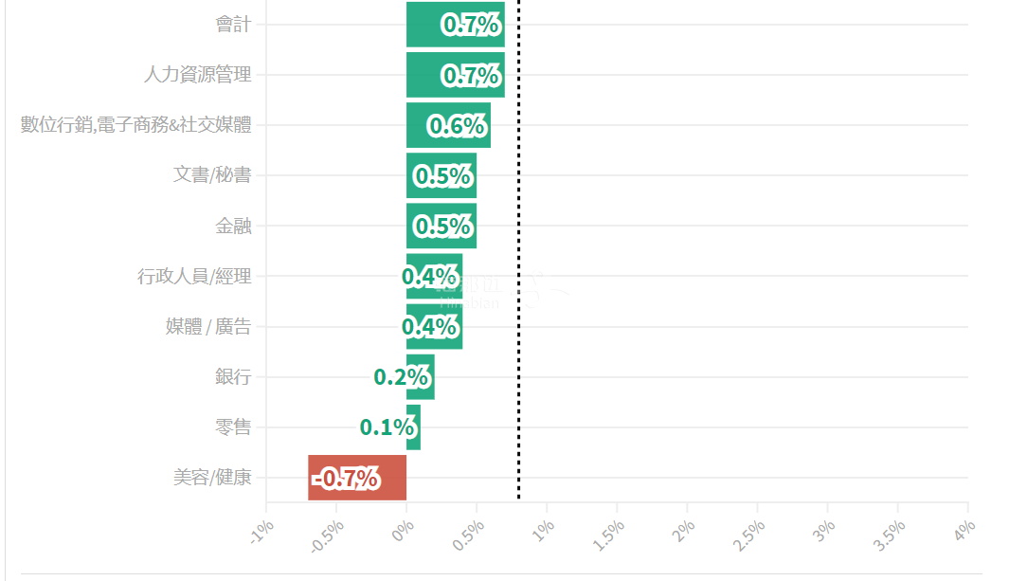Click the 媒體 / 廣告 bar
The width and height of the screenshot is (1009, 581).
(x=434, y=326)
